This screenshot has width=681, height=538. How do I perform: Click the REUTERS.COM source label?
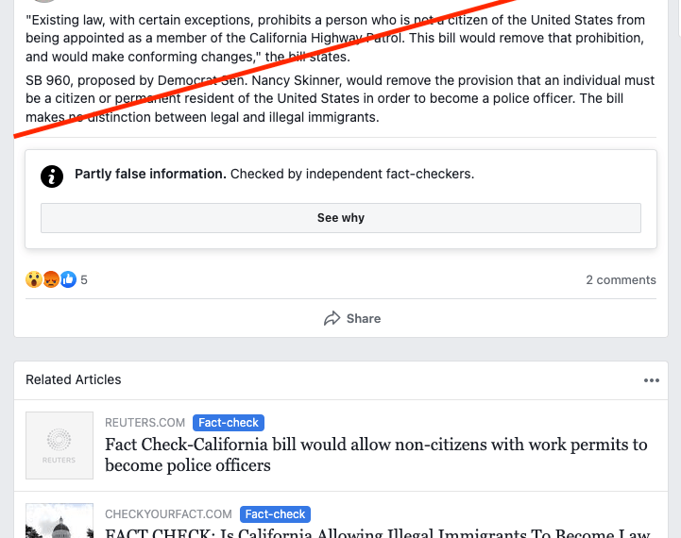(145, 423)
